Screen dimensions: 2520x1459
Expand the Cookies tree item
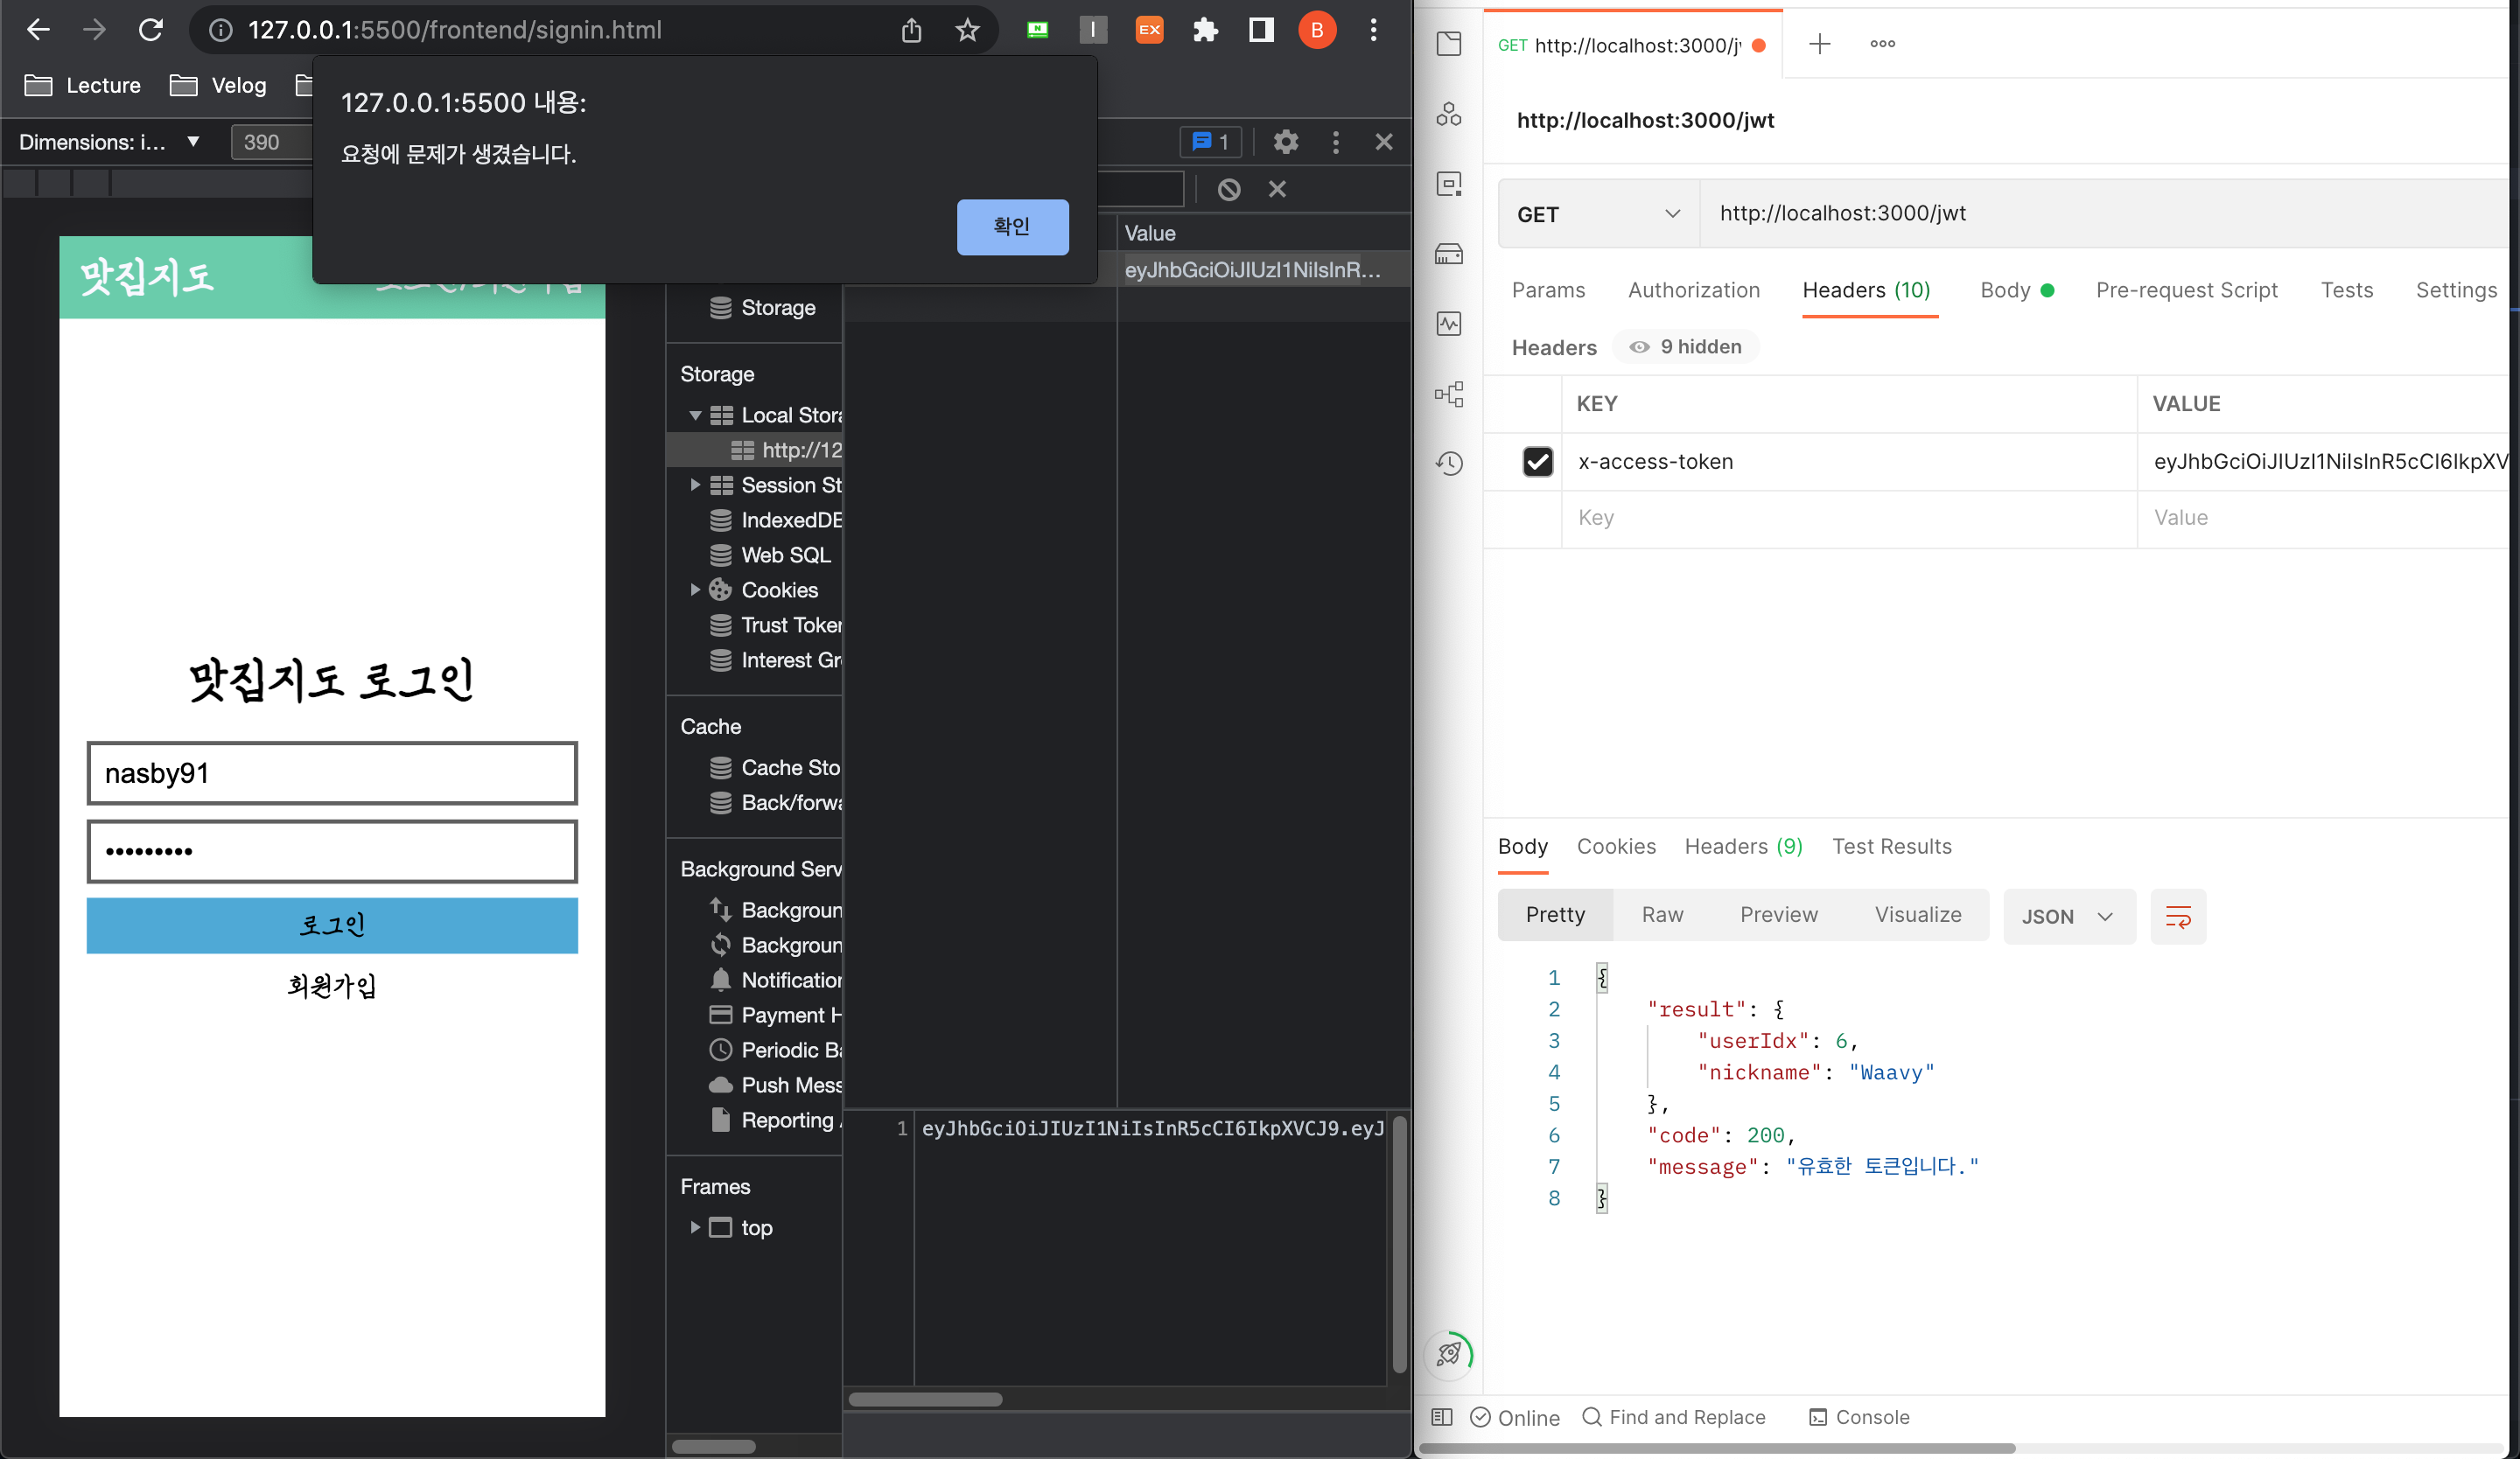[x=695, y=590]
